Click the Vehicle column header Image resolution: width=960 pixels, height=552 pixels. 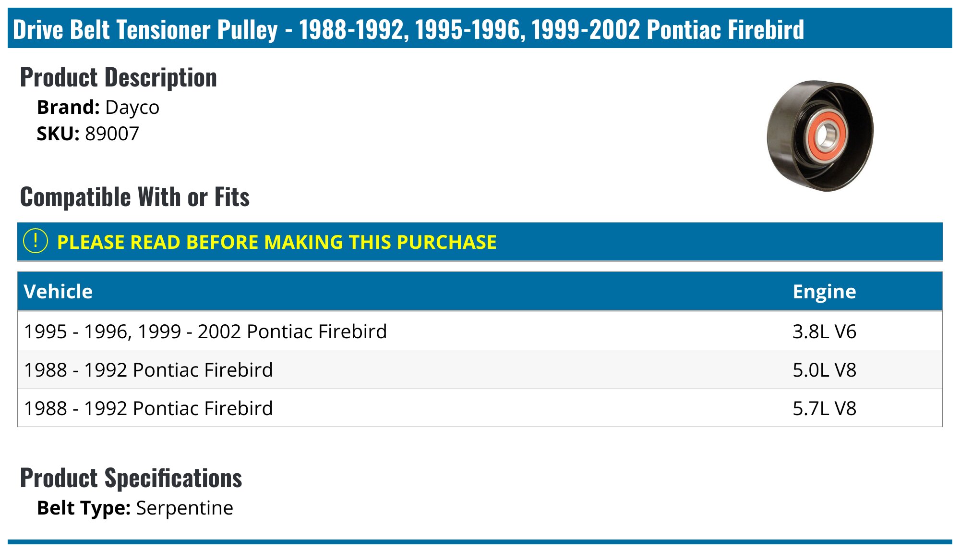(58, 292)
